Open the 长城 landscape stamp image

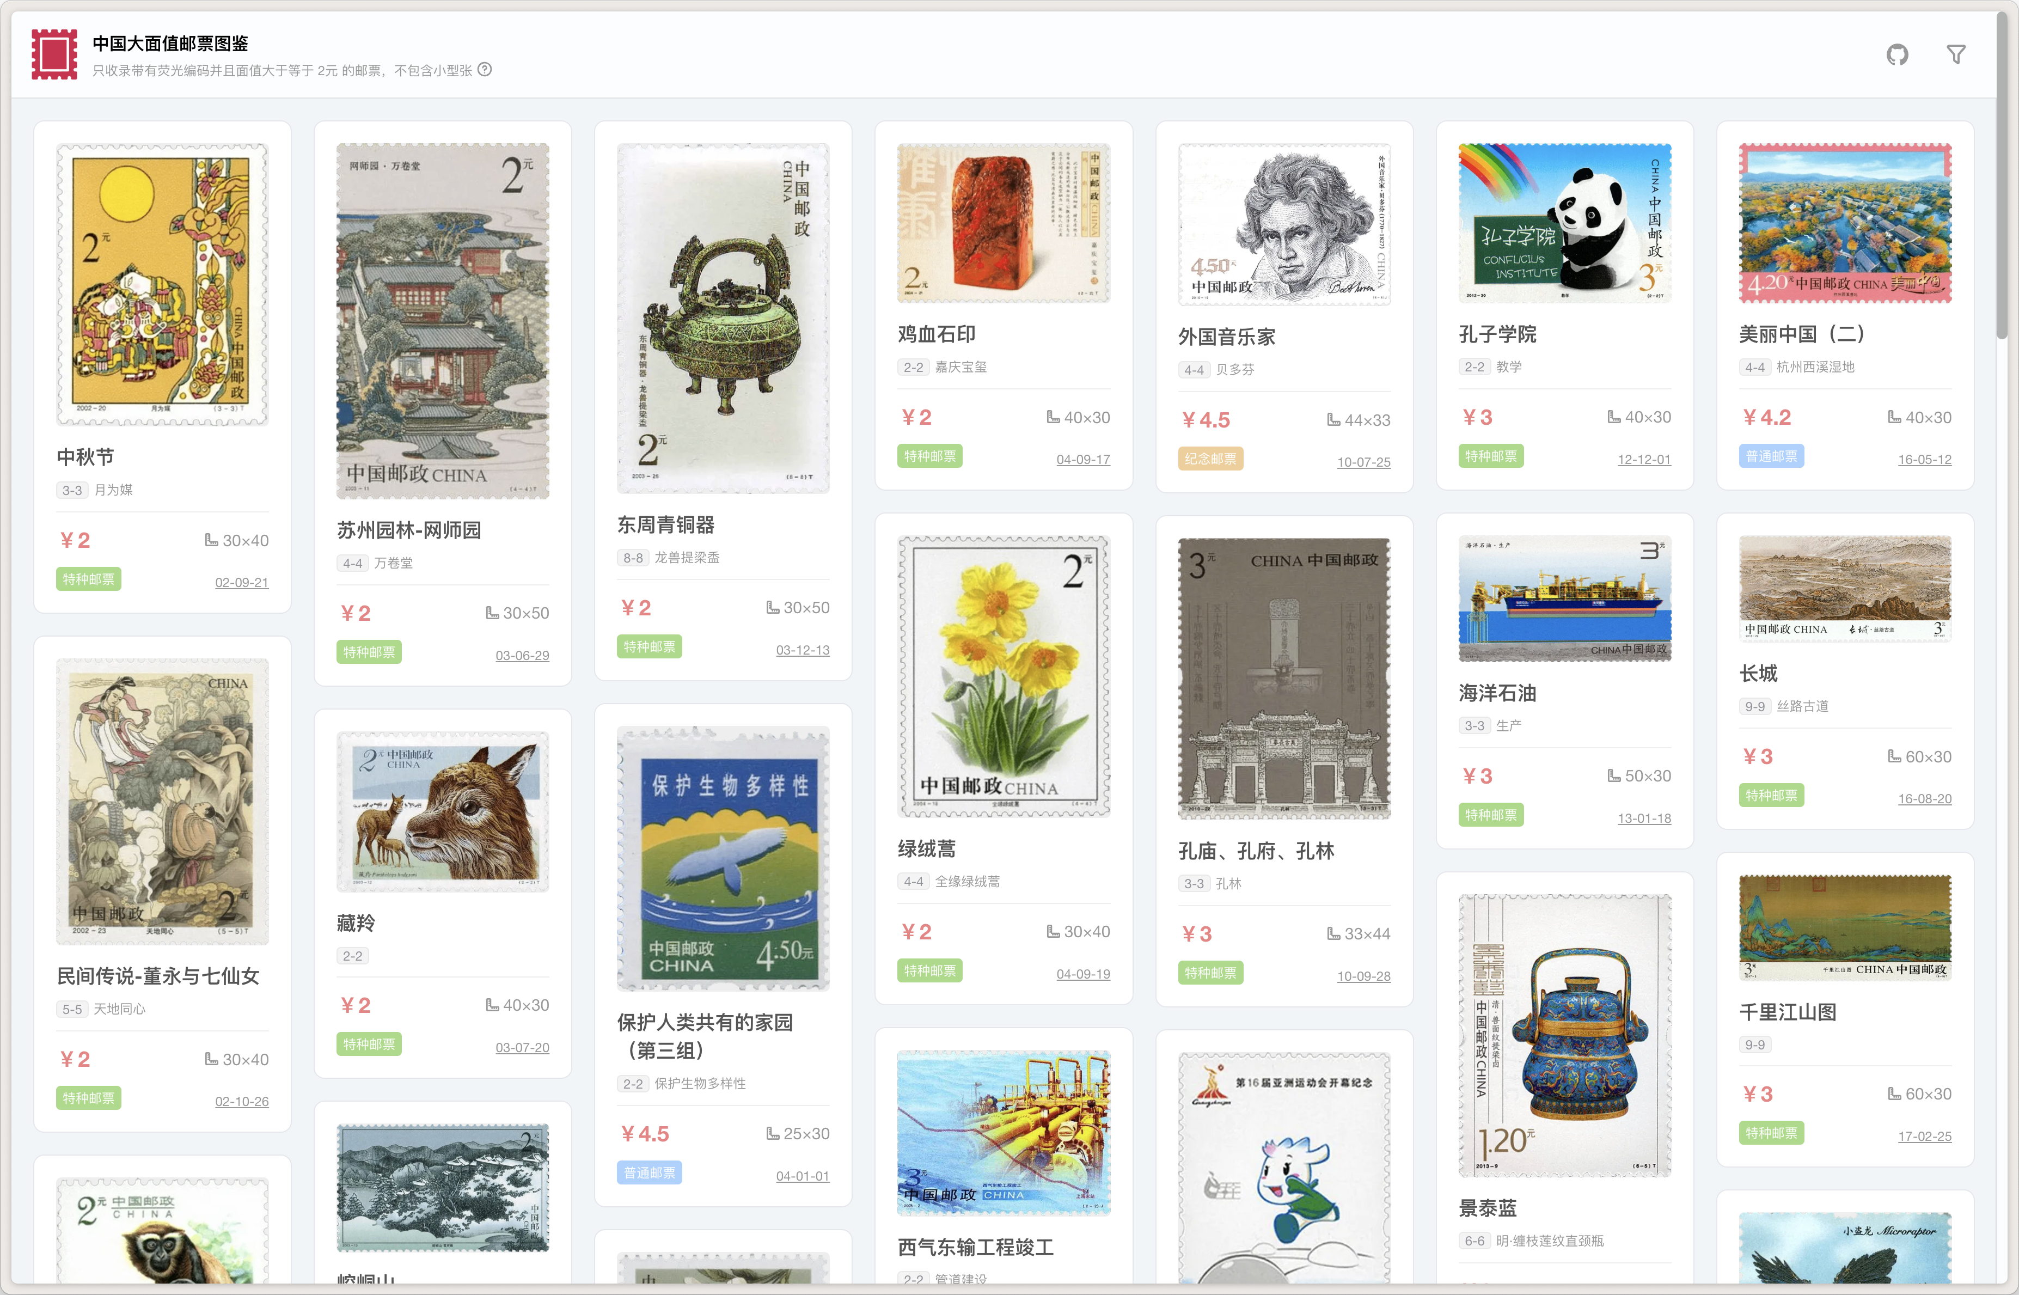pos(1845,589)
